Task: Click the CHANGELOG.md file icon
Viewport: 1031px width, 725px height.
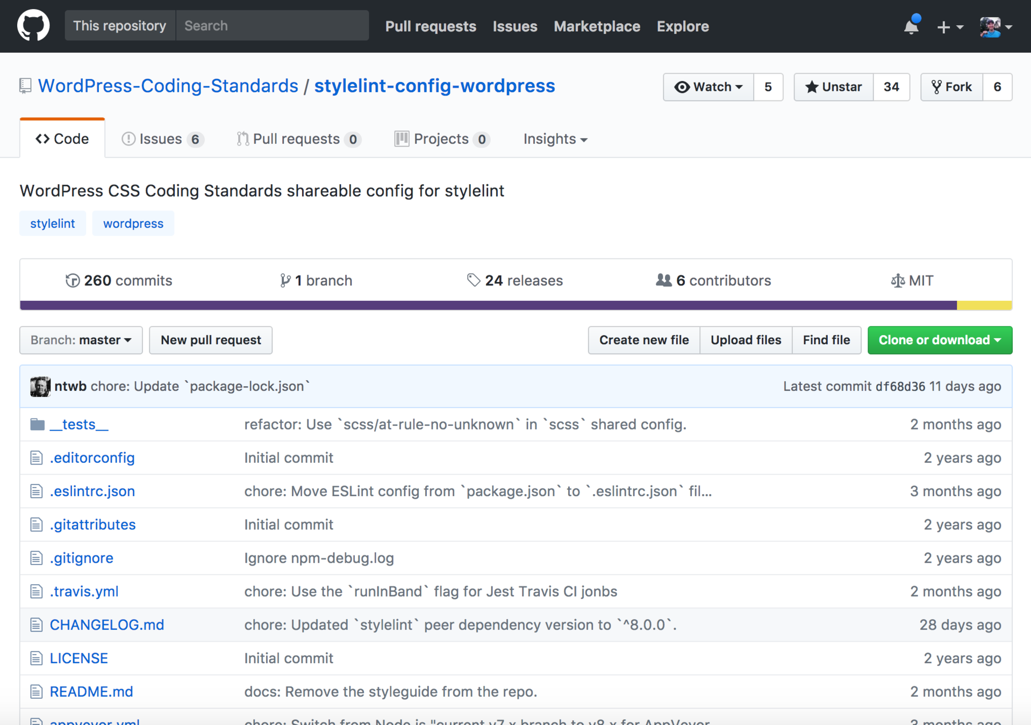Action: [x=36, y=625]
